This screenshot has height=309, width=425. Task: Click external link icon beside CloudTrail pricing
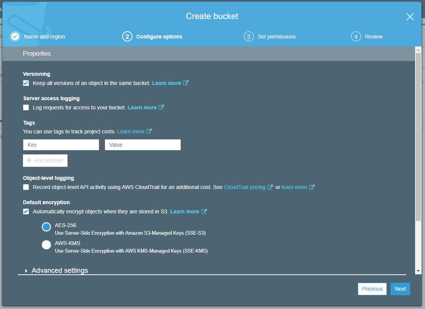coord(270,187)
